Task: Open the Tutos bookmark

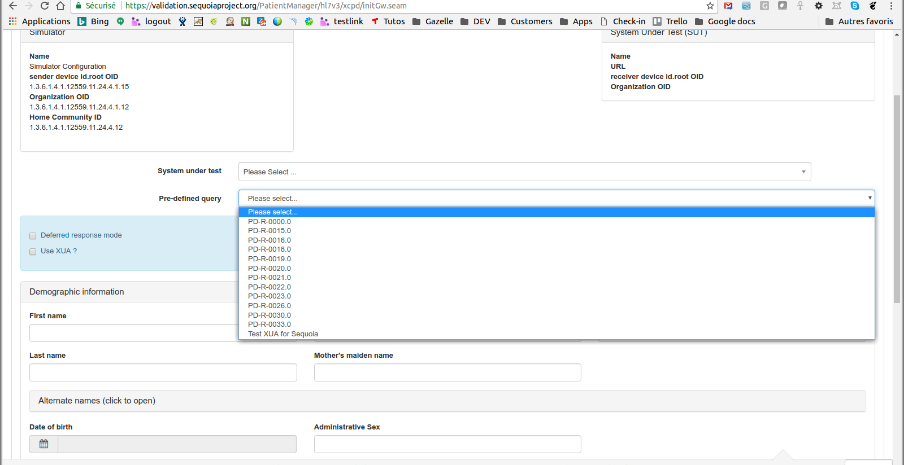Action: [x=388, y=21]
